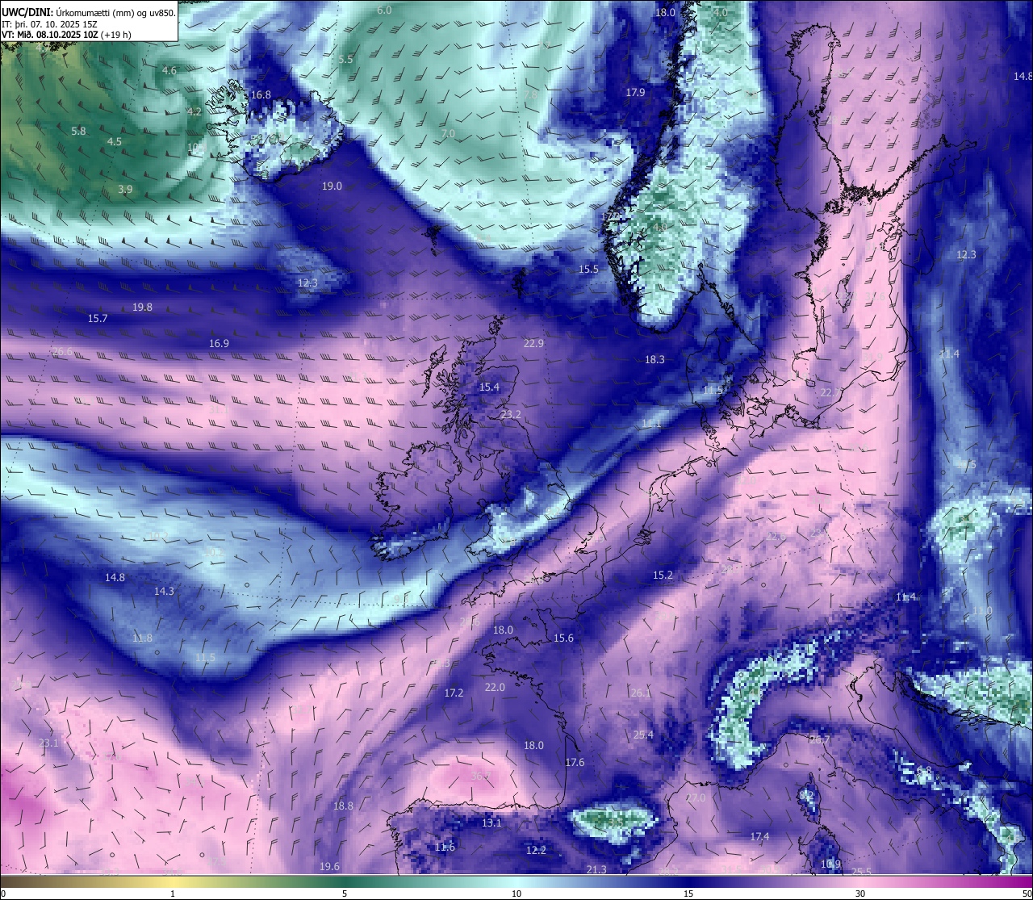Click the 3.9 value label
1033x900 pixels.
click(x=125, y=189)
